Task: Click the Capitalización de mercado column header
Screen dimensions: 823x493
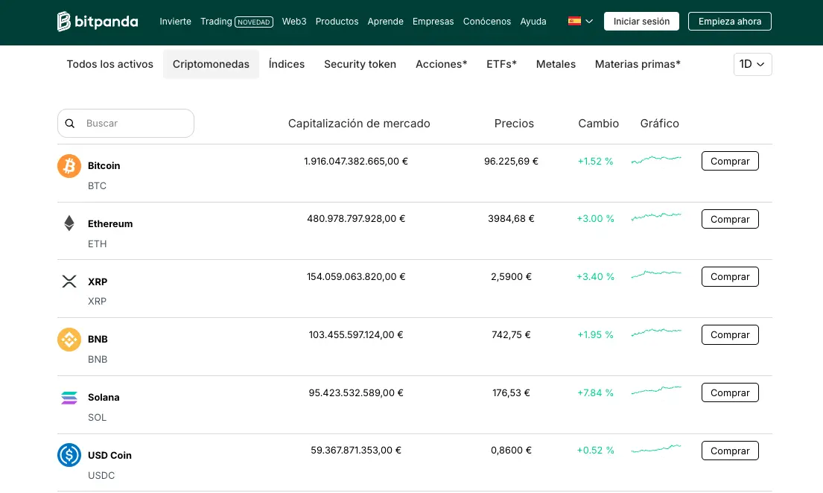Action: (x=359, y=124)
